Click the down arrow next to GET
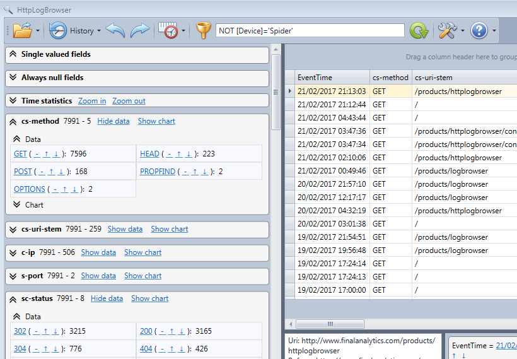Image resolution: width=517 pixels, height=359 pixels. coord(56,154)
